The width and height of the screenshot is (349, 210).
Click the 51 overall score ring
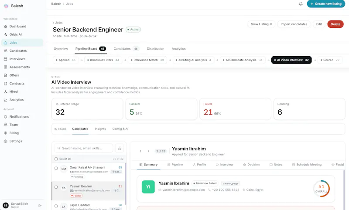point(322,189)
